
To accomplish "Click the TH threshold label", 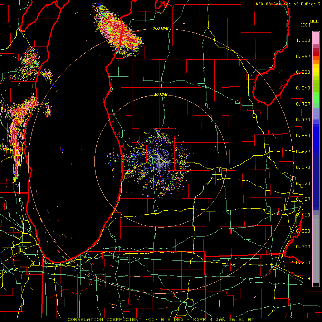I will click(x=307, y=279).
